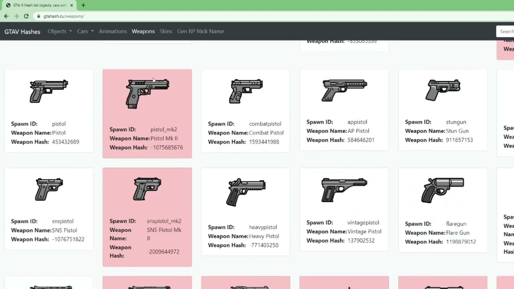The image size is (514, 289).
Task: Click the Pistol Mk II weapon image
Action: click(147, 94)
